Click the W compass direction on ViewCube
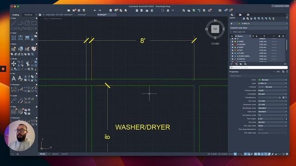Viewport: 296px width, 166px height. (x=207, y=29)
